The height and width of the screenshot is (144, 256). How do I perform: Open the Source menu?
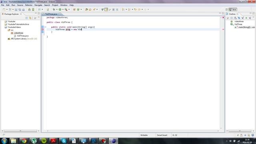coord(20,5)
